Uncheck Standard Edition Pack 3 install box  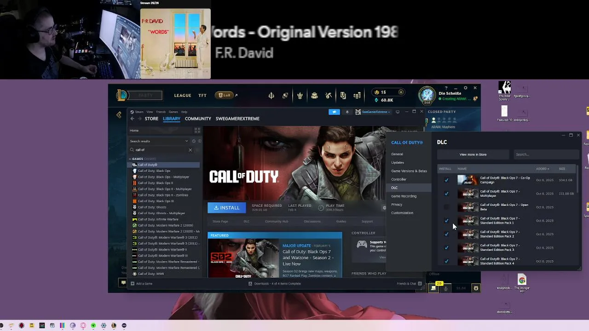coord(446,248)
